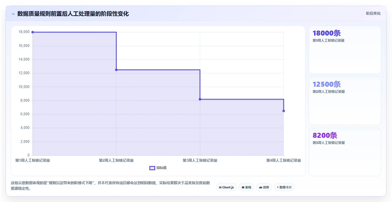Click the 2,000 y-axis tick label

pyautogui.click(x=25, y=142)
